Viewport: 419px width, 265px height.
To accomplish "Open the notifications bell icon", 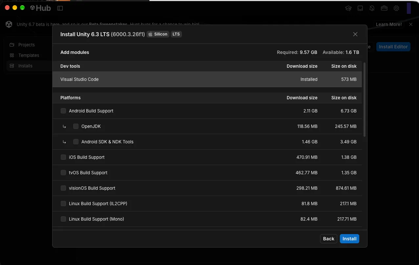I will tap(372, 8).
